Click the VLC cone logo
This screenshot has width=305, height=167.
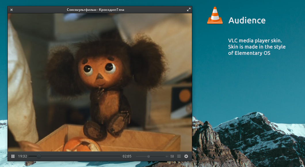(x=215, y=15)
